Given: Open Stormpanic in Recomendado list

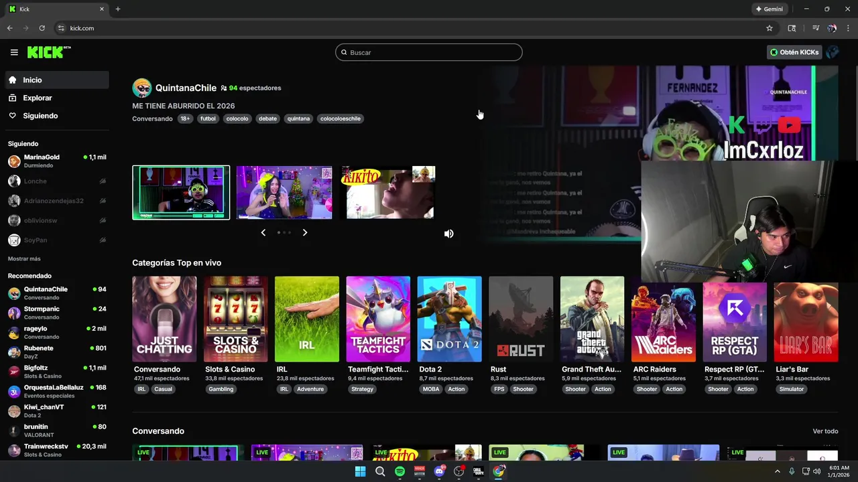Looking at the screenshot, I should pyautogui.click(x=56, y=313).
